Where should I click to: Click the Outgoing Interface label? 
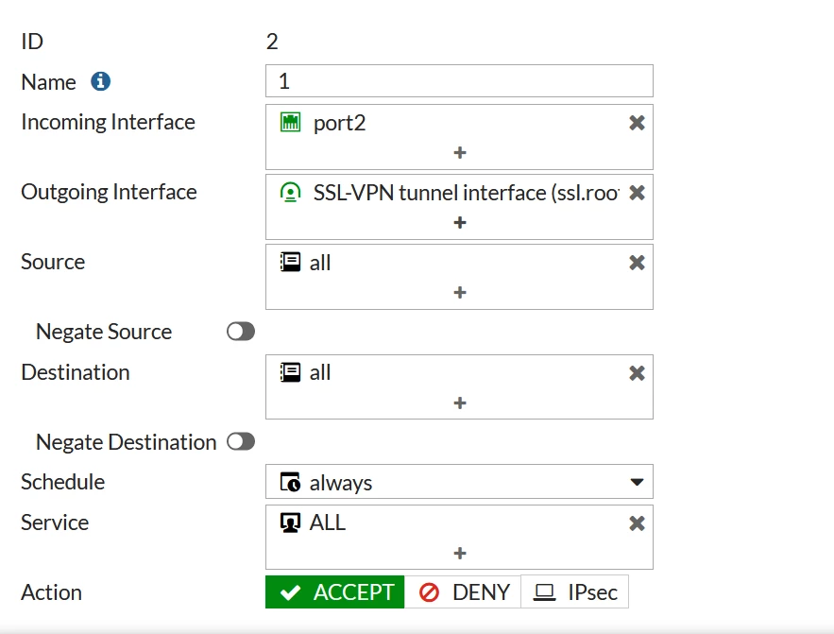(109, 192)
